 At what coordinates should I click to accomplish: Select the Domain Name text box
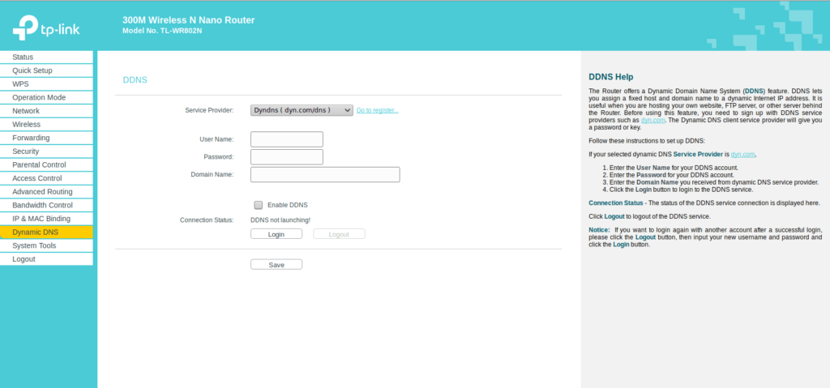click(x=325, y=174)
